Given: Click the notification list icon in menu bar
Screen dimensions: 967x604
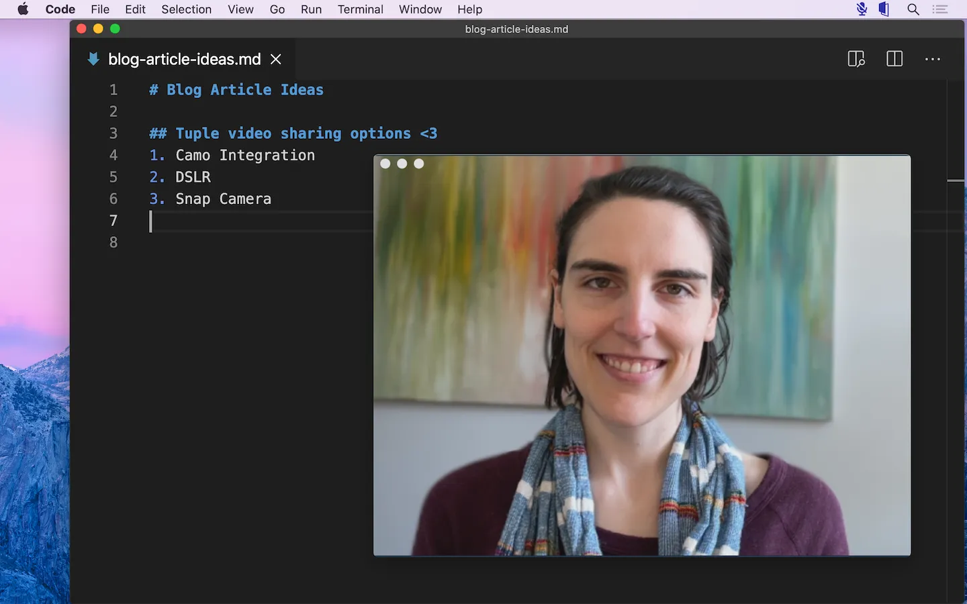Looking at the screenshot, I should (939, 9).
